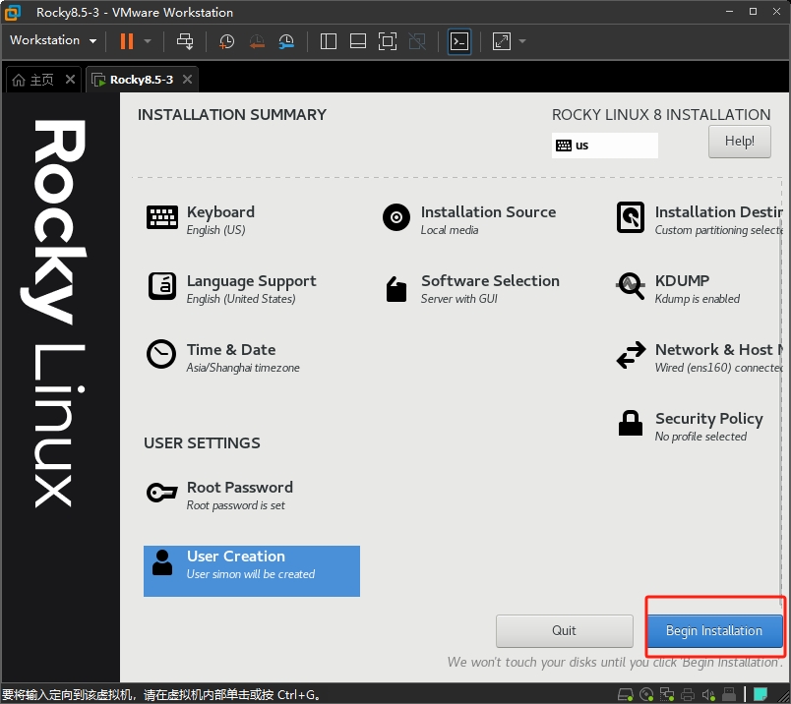Close the 主页 home tab
The height and width of the screenshot is (704, 791).
click(x=70, y=80)
